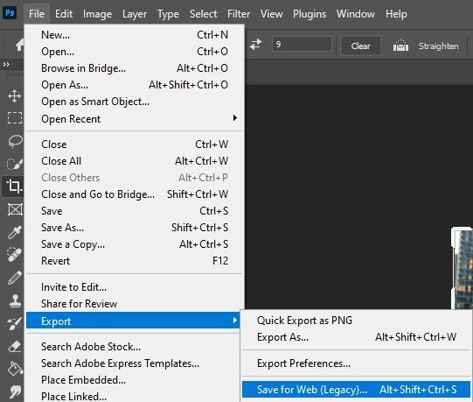Select the Spot Healing Brush tool
The image size is (473, 402).
pos(15,254)
